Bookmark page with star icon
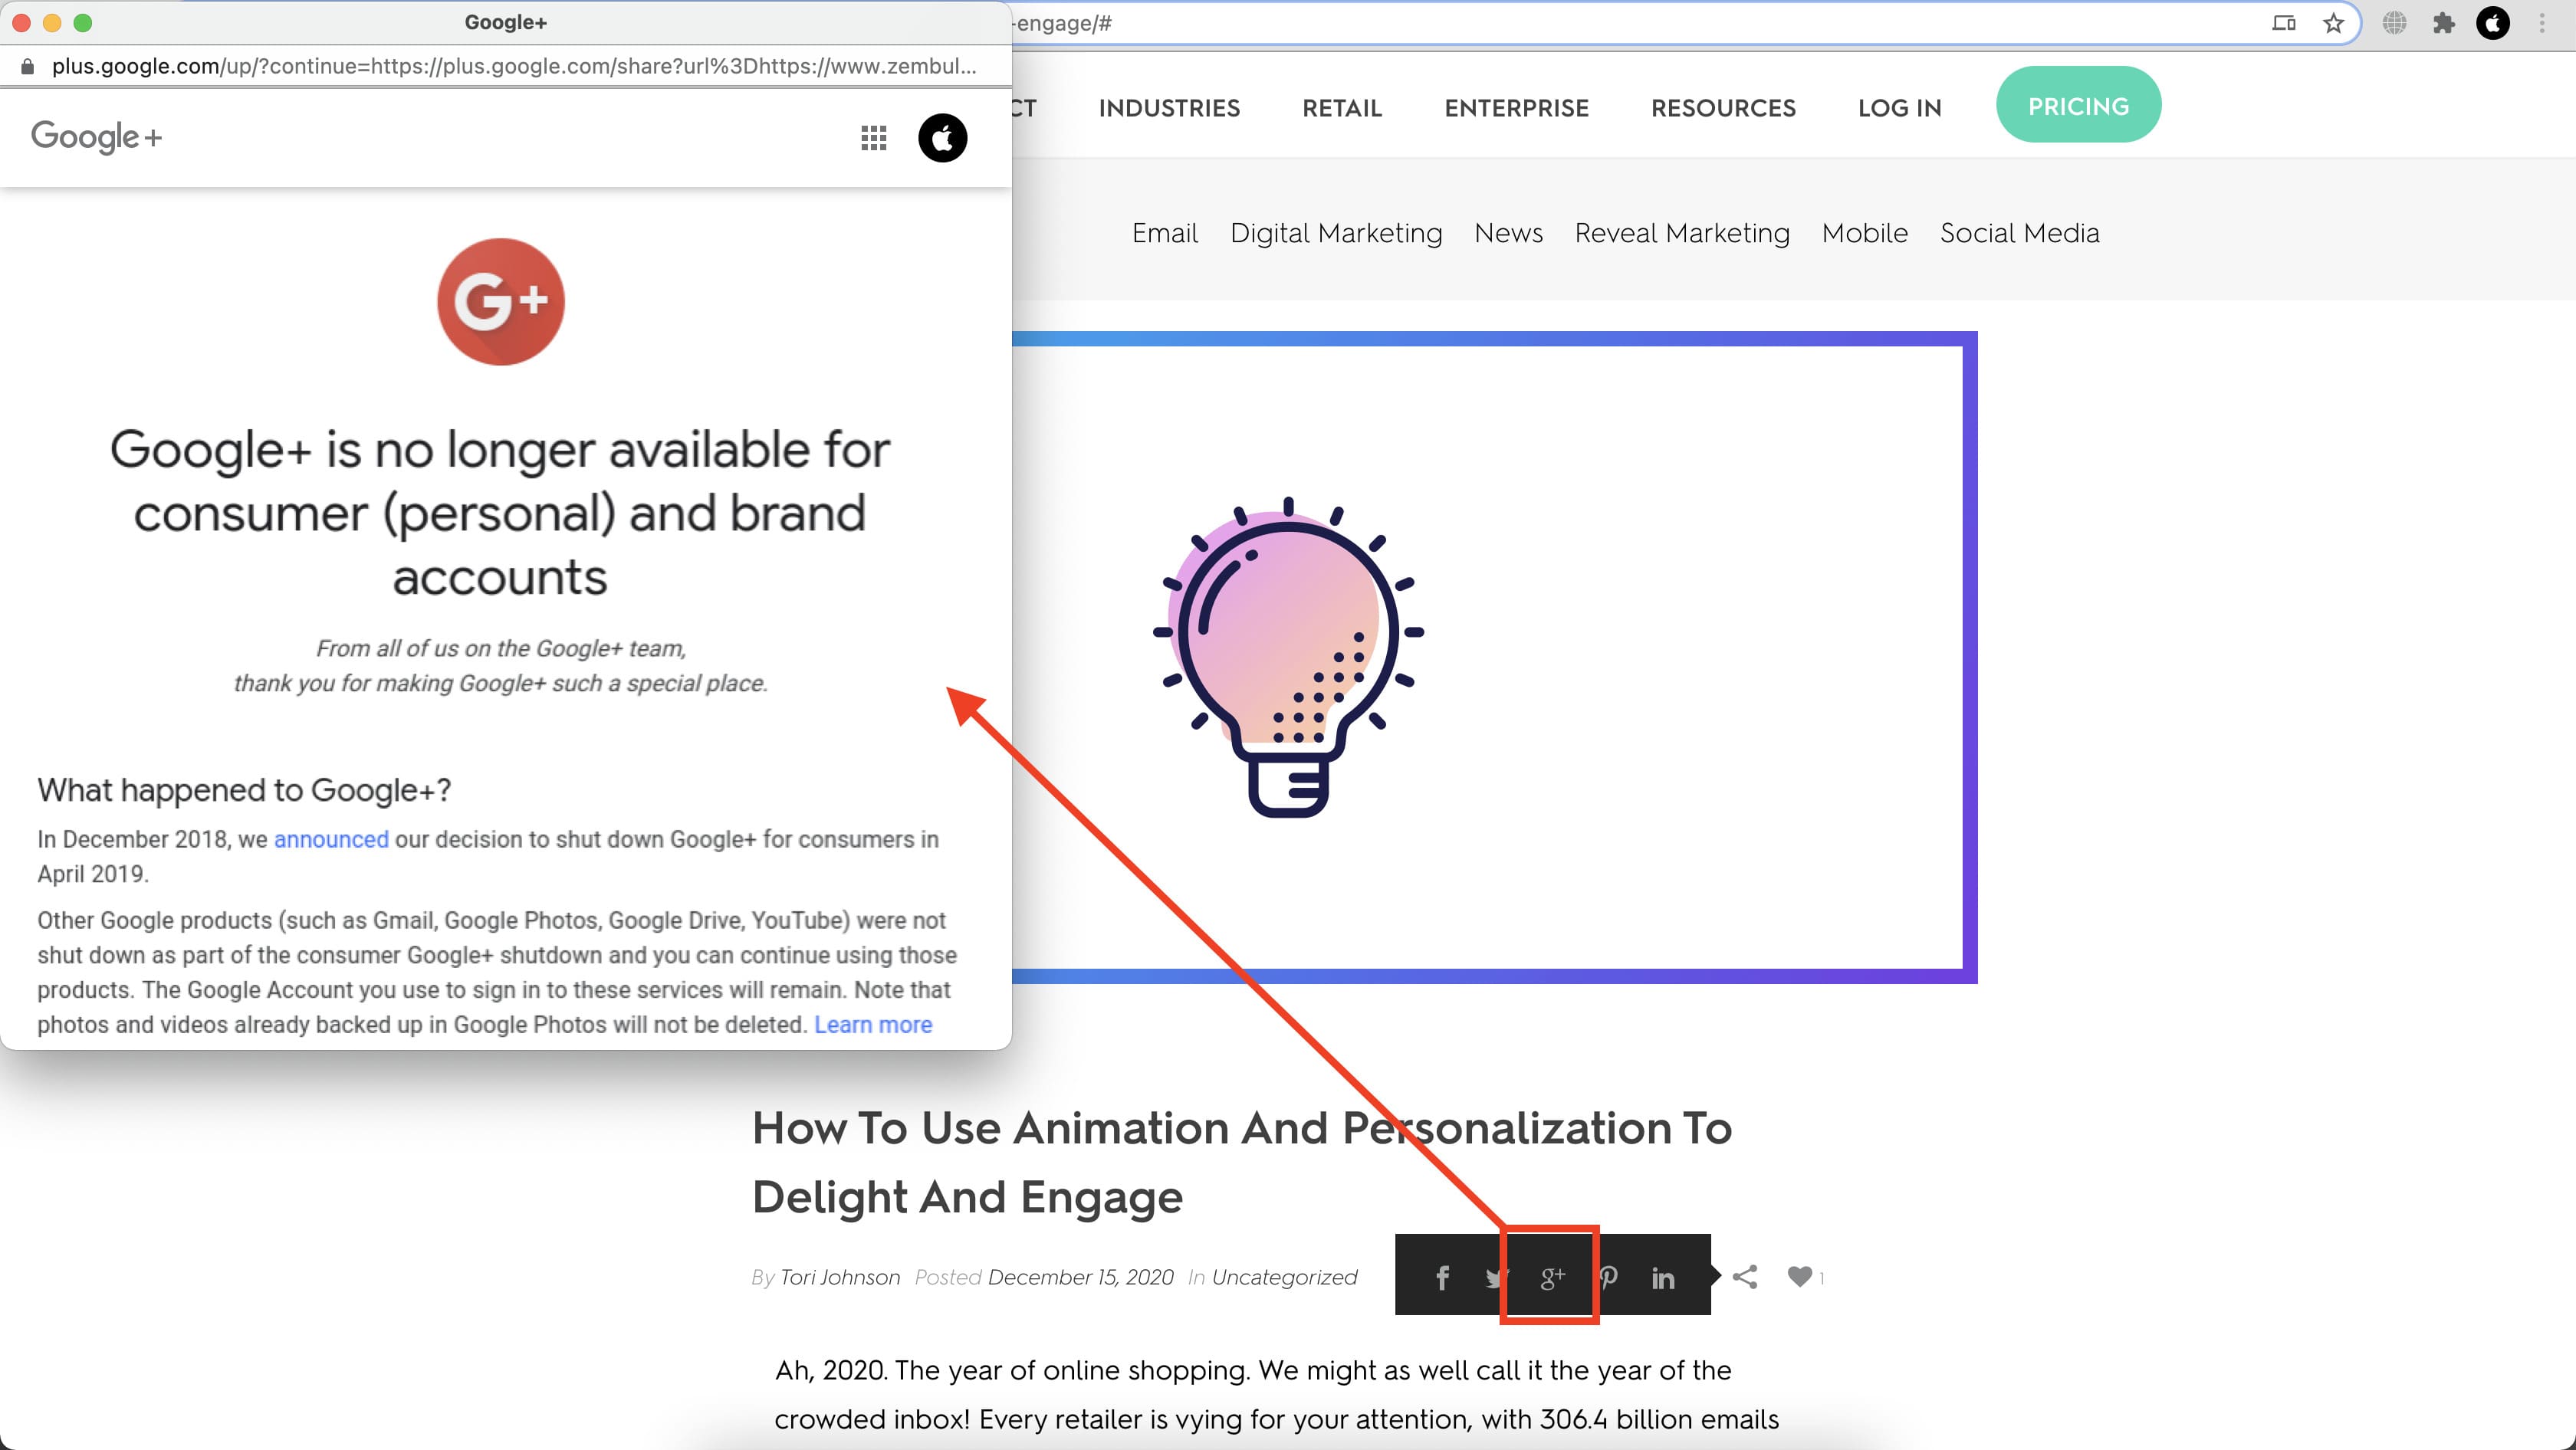The image size is (2576, 1450). (x=2333, y=23)
